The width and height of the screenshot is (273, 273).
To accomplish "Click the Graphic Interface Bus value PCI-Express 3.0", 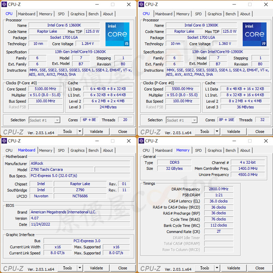I will coord(87,241).
